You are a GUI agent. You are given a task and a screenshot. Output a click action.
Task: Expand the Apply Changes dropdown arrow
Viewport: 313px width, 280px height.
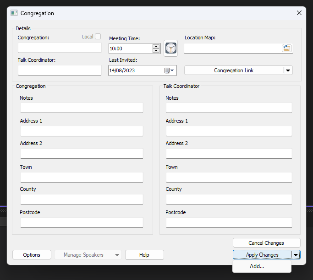coord(296,255)
